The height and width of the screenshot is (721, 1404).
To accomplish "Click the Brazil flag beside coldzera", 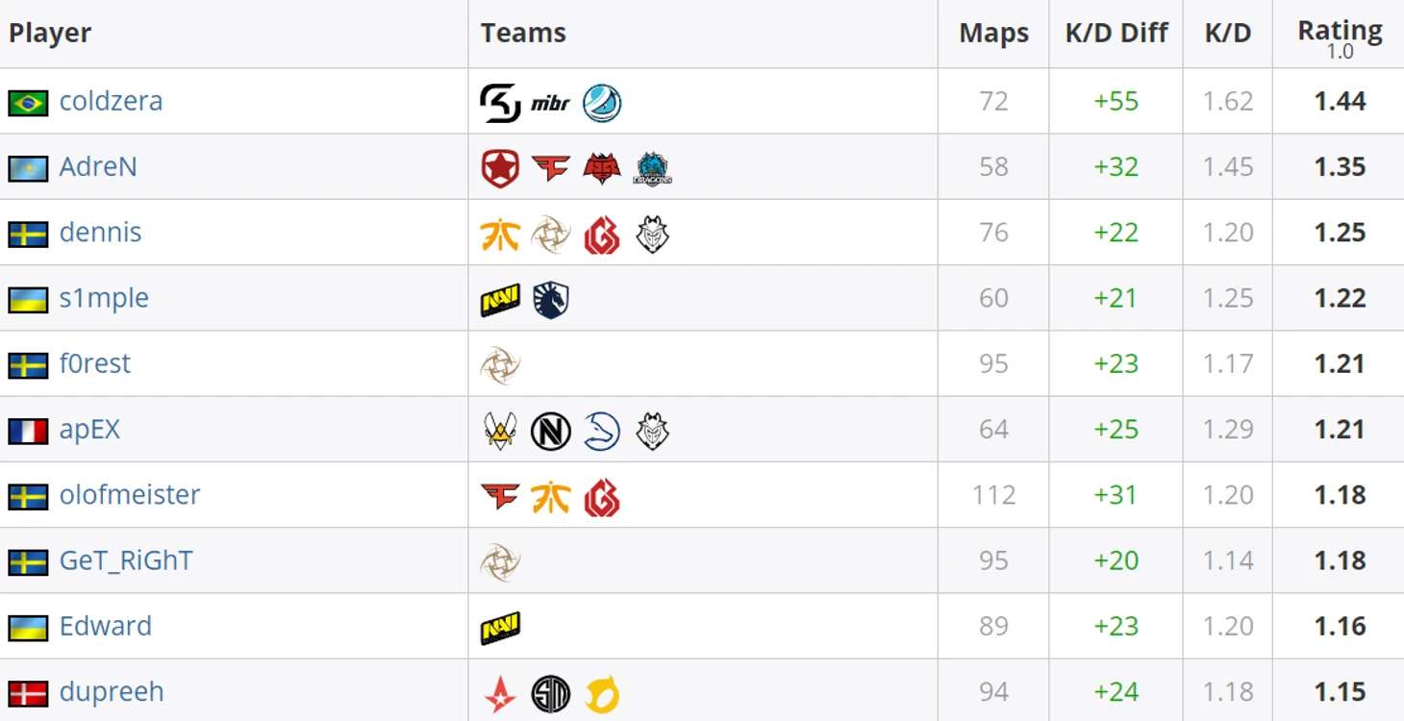I will [x=28, y=103].
